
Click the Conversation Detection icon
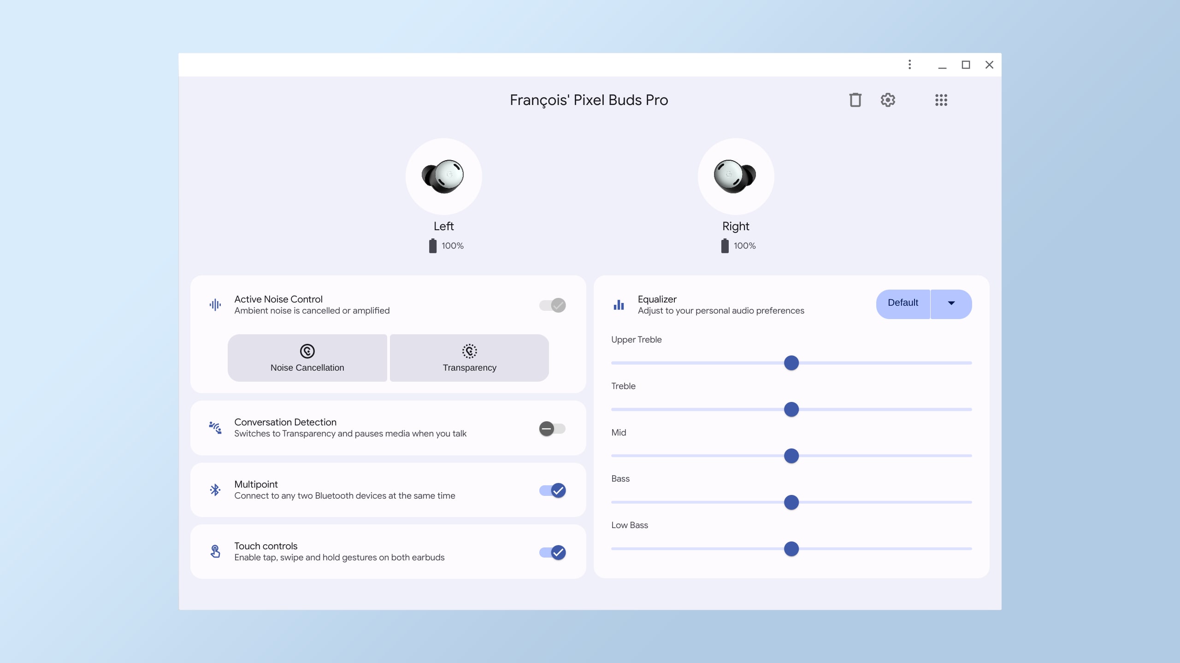(x=215, y=427)
